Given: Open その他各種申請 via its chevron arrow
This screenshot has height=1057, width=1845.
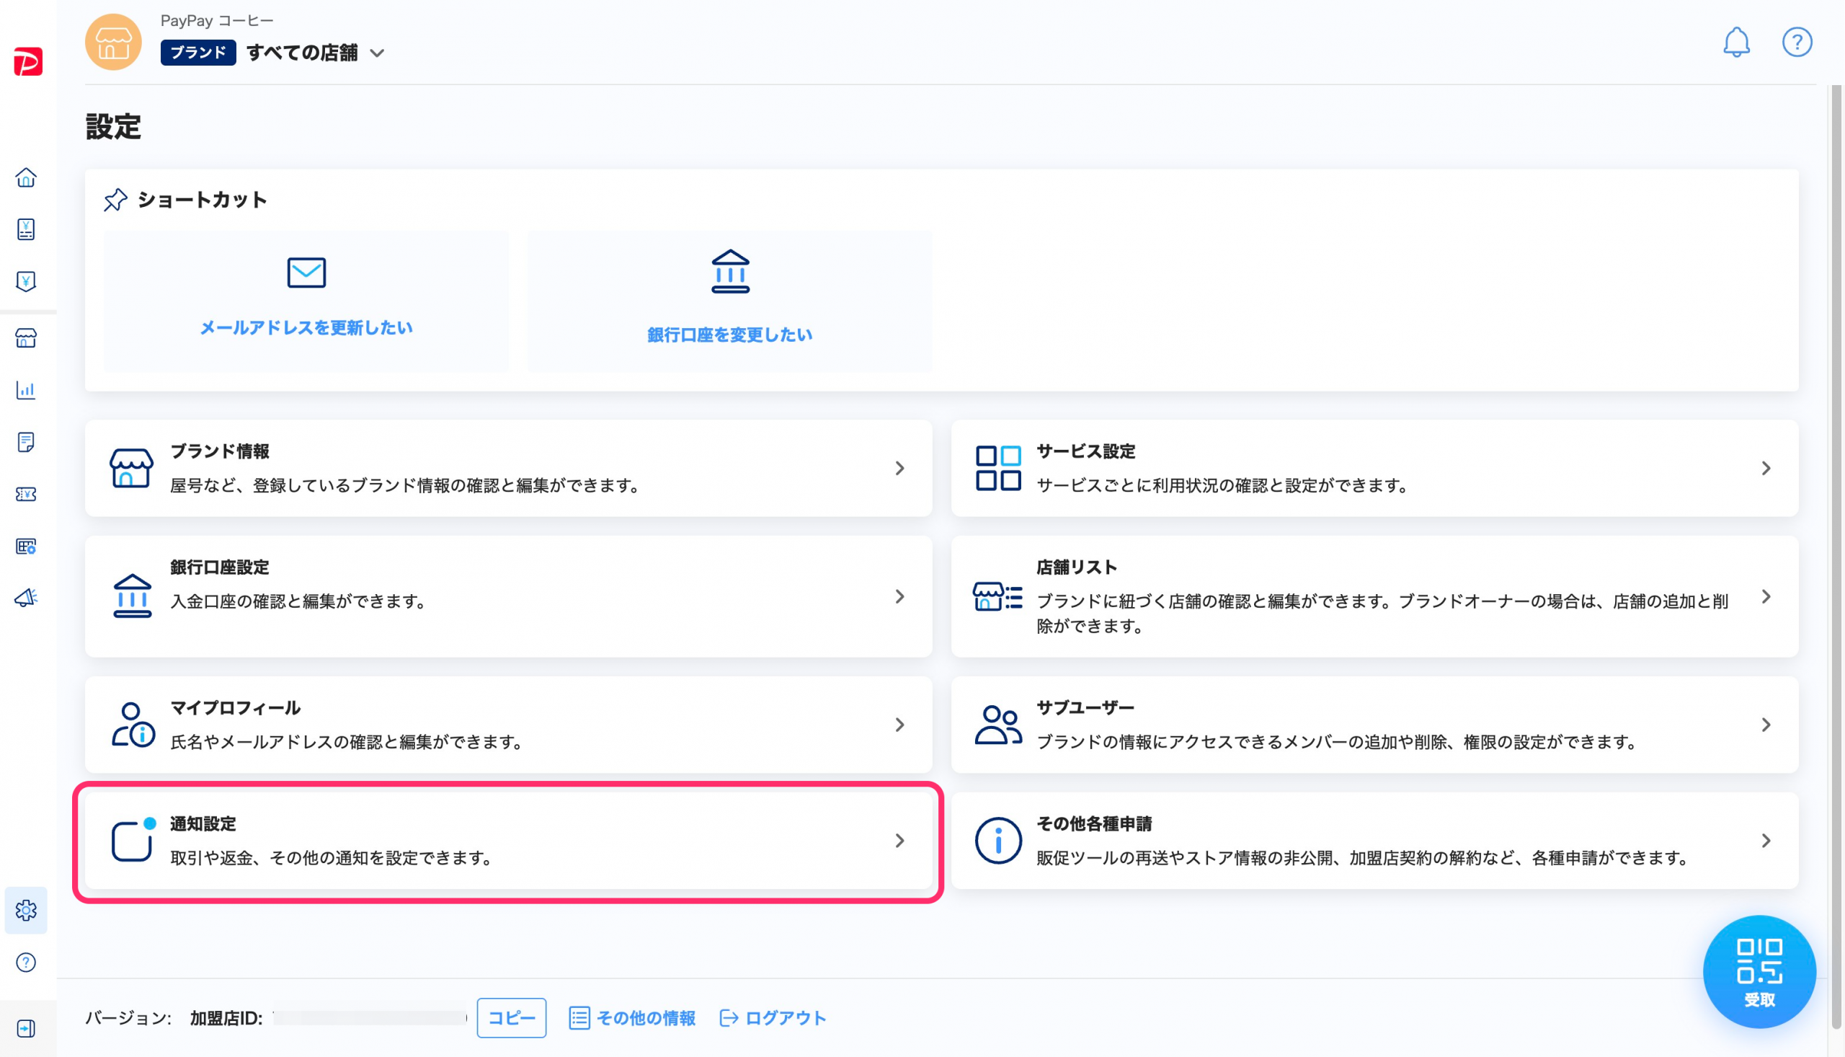Looking at the screenshot, I should click(1766, 841).
